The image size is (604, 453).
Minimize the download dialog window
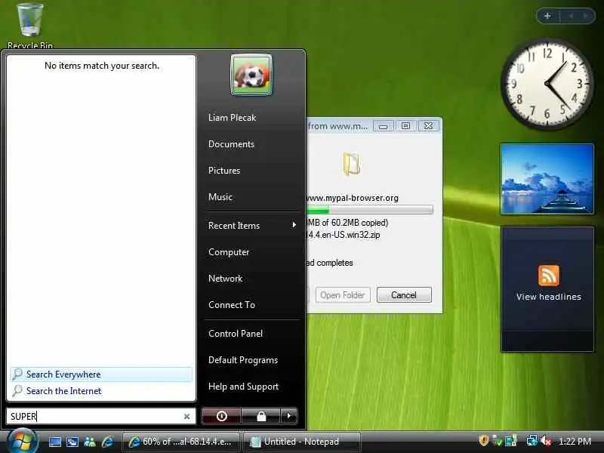coord(384,126)
